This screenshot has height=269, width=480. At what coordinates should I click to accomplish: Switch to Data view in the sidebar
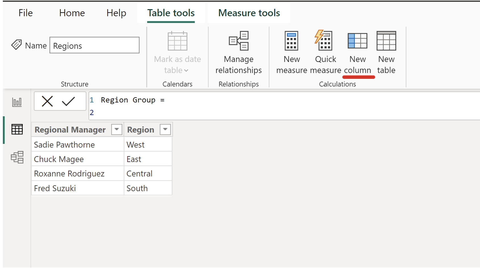(x=17, y=129)
